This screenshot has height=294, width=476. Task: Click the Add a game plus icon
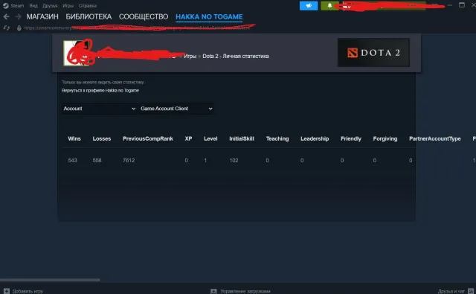point(7,291)
